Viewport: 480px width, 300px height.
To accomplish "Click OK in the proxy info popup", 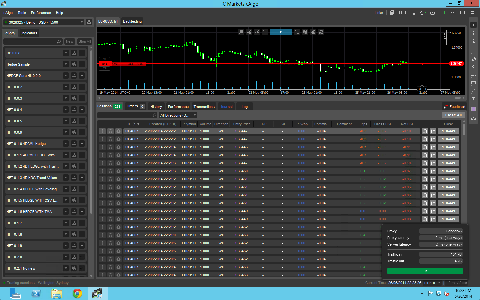I will tap(425, 271).
